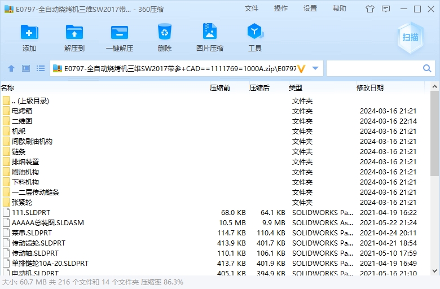The height and width of the screenshot is (289, 440).
Task: Select the 下料机构 folder row
Action: click(215, 182)
